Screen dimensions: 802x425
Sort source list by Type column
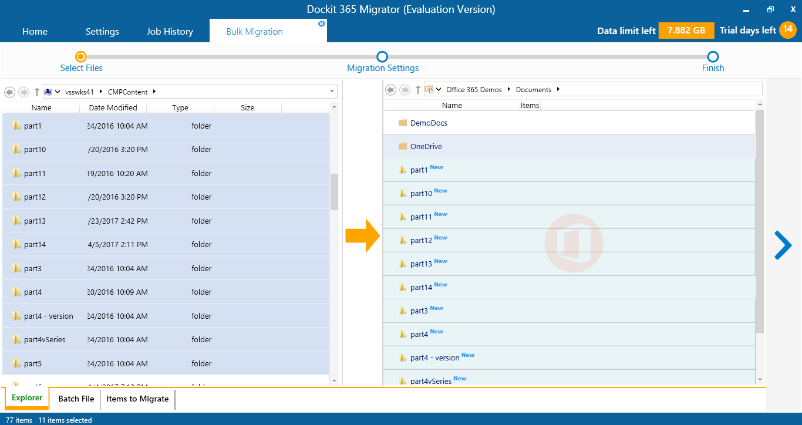point(180,107)
